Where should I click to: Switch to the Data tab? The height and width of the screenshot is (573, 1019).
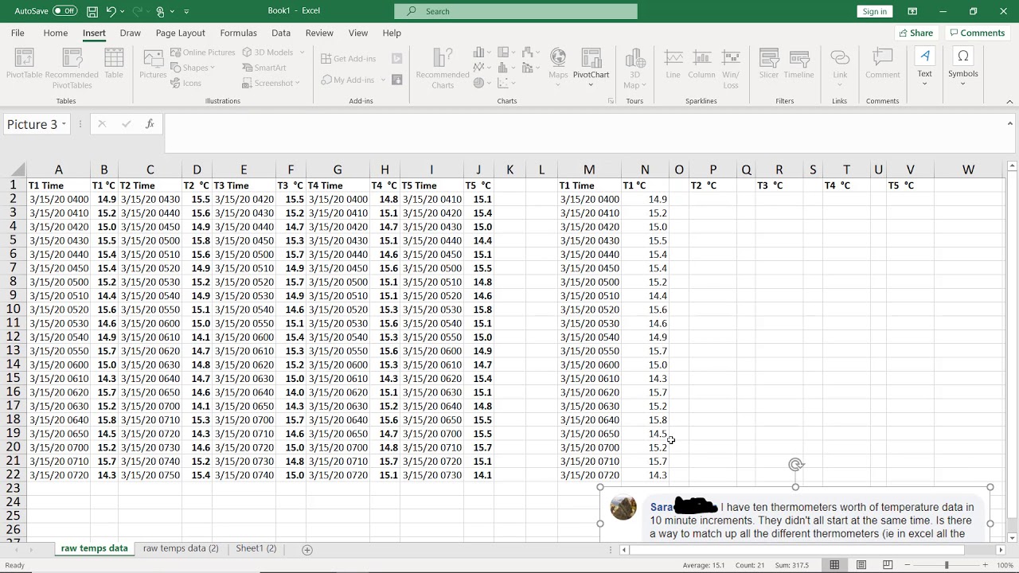pos(281,33)
